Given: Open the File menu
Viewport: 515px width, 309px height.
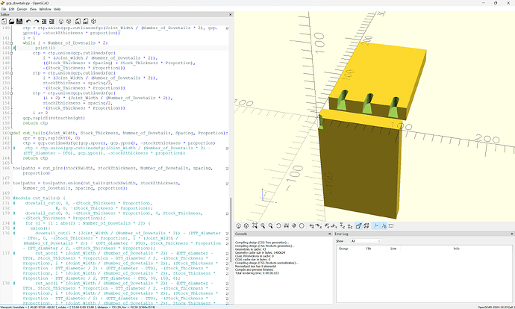Looking at the screenshot, I should (x=4, y=9).
